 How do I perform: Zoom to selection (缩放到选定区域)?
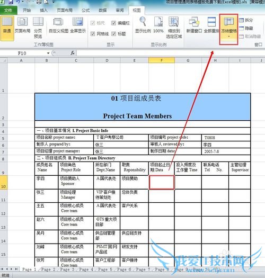174,28
